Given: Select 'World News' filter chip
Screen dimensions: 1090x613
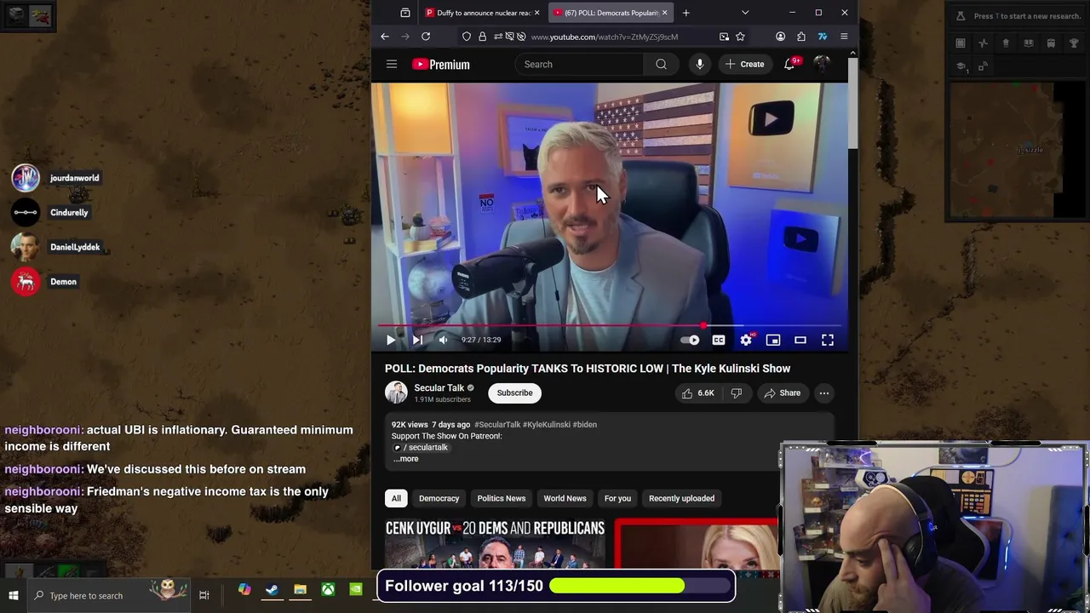Looking at the screenshot, I should coord(565,498).
